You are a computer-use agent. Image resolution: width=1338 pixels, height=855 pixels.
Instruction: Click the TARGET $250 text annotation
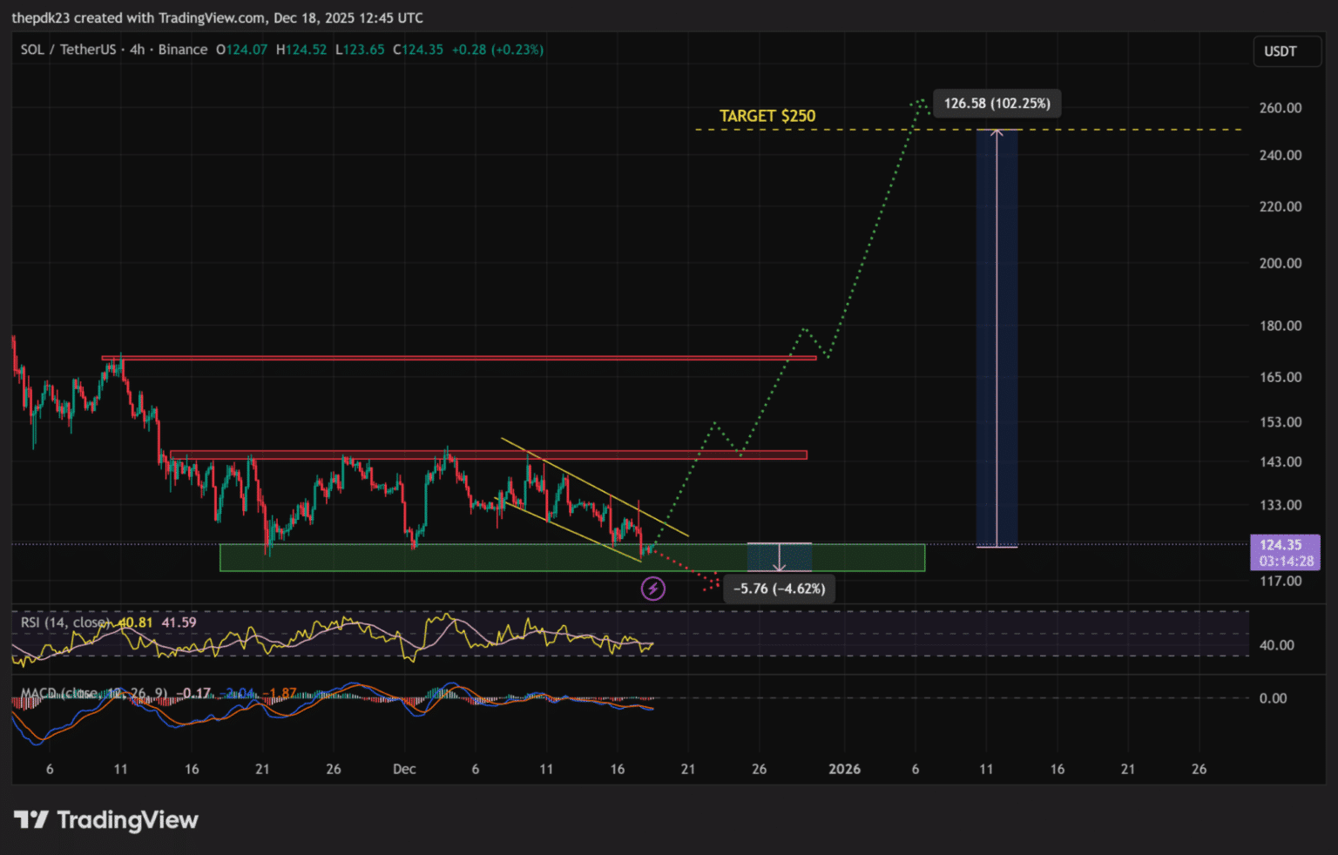(767, 116)
